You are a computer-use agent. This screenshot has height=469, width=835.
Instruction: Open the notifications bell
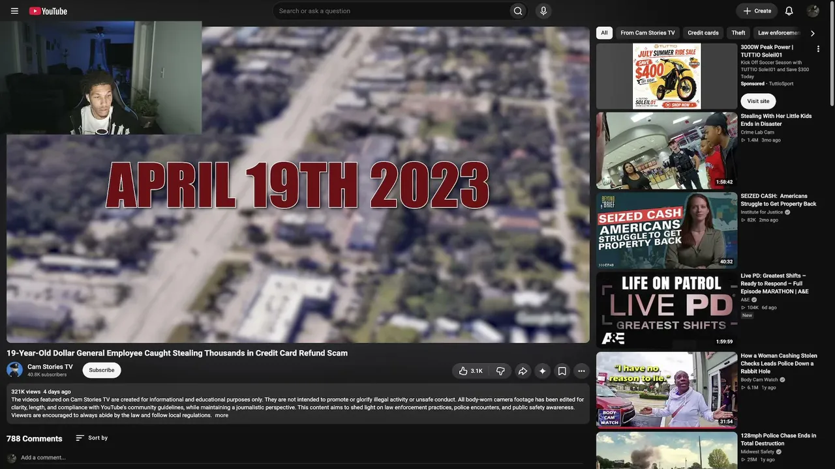click(789, 11)
